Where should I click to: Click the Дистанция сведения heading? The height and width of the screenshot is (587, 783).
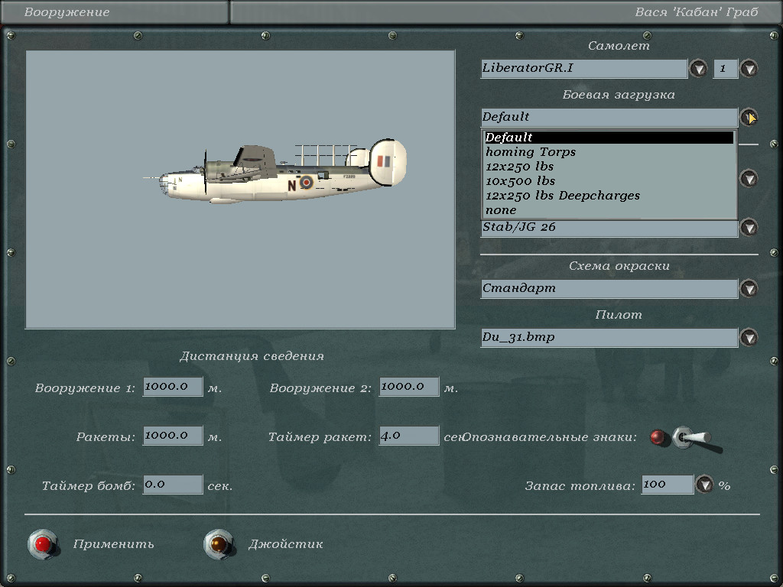252,356
